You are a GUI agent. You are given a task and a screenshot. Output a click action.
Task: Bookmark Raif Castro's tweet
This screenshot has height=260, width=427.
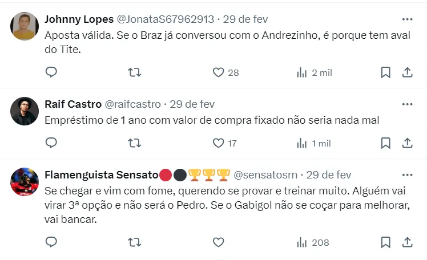(x=385, y=143)
